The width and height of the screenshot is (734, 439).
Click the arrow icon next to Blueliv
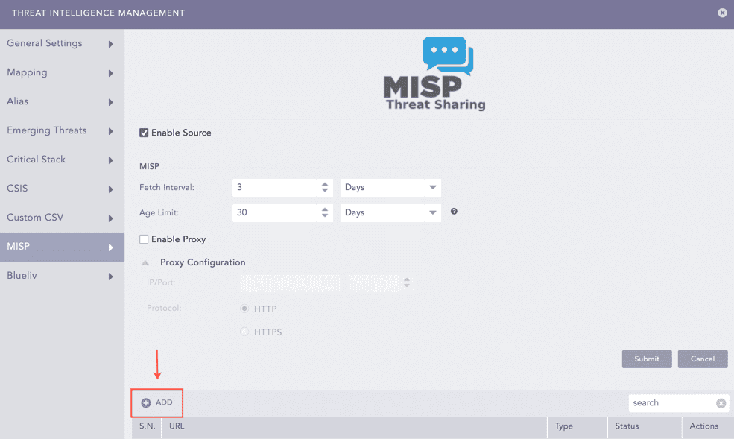(111, 277)
